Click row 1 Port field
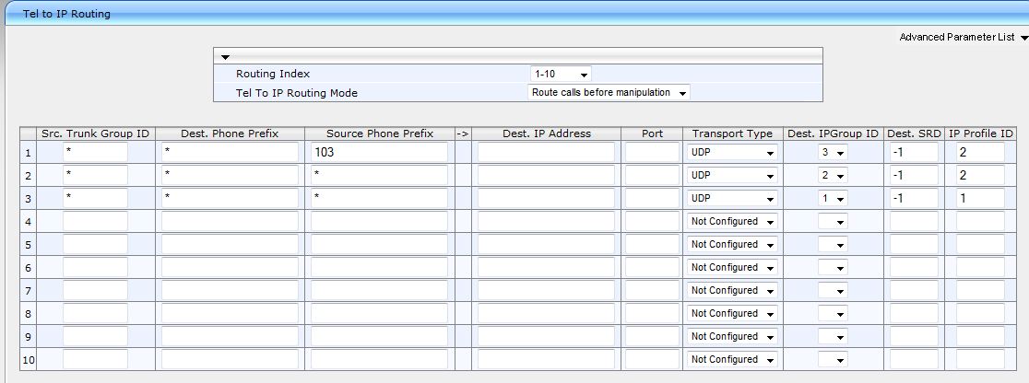The height and width of the screenshot is (383, 1029). pos(652,152)
